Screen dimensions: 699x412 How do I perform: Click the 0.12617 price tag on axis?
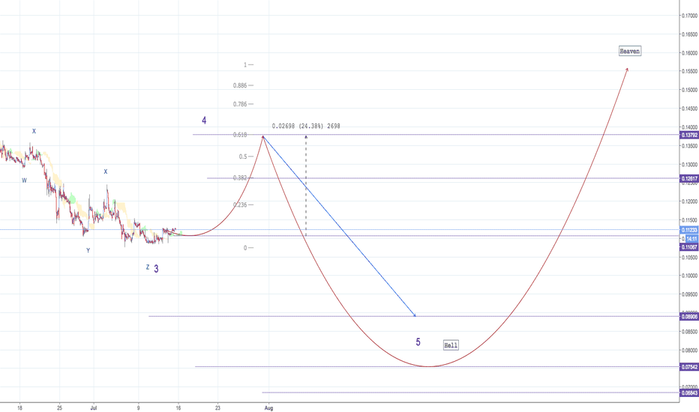[689, 178]
